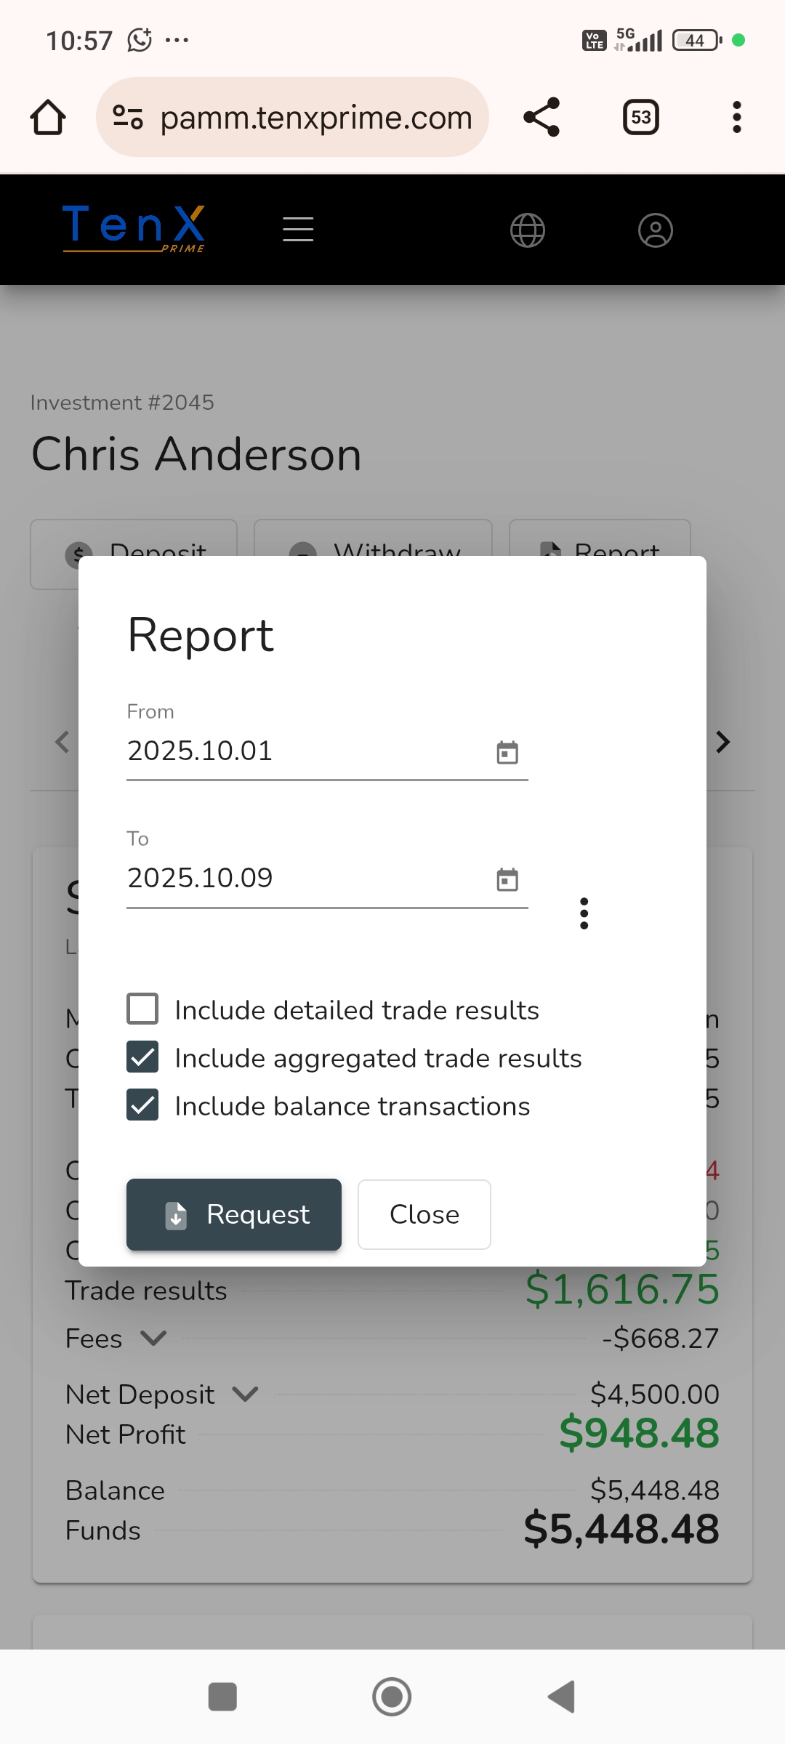The height and width of the screenshot is (1744, 785).
Task: Expand the Net Deposit chevron
Action: [246, 1394]
